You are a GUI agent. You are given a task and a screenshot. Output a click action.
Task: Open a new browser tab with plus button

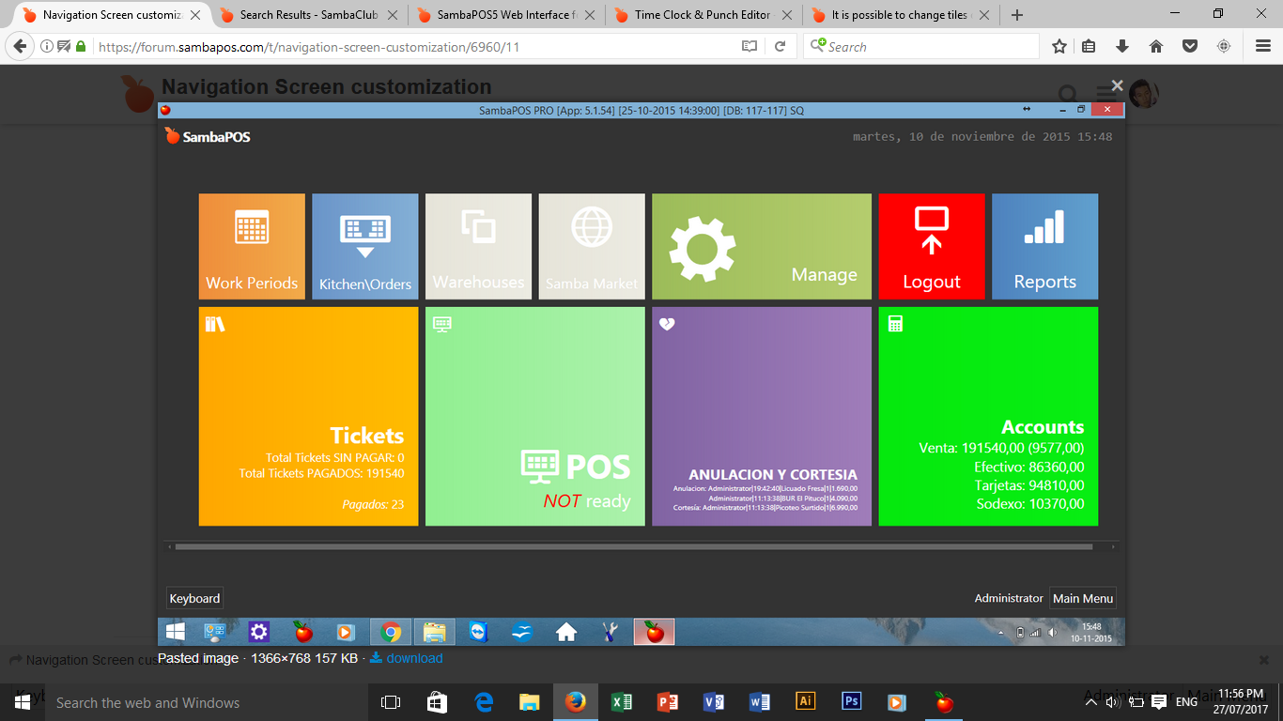tap(1017, 15)
